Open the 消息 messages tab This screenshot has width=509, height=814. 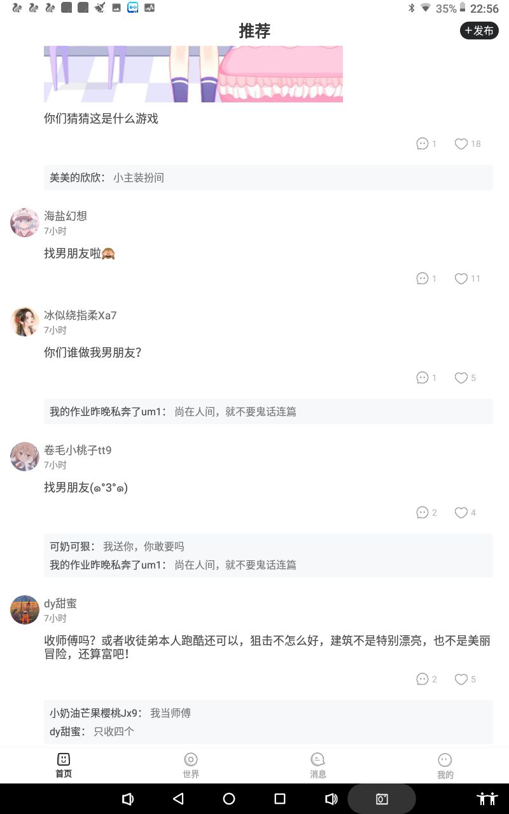(317, 764)
